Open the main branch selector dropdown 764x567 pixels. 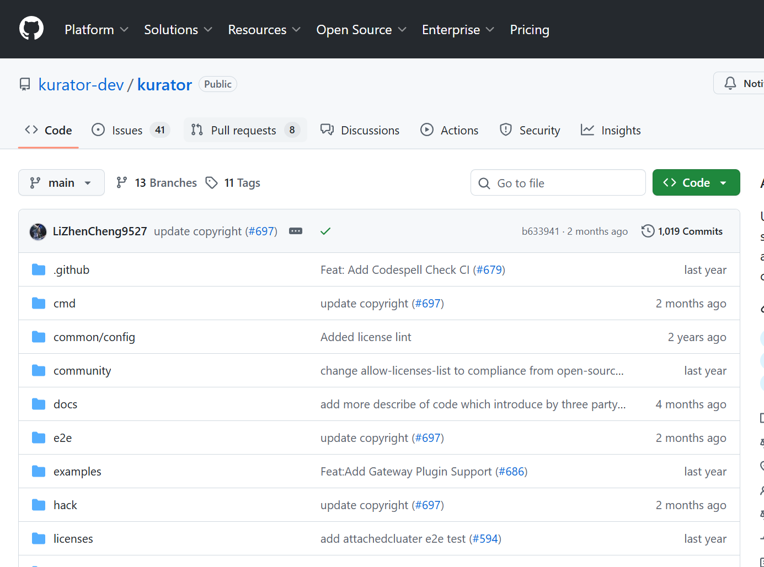point(61,182)
